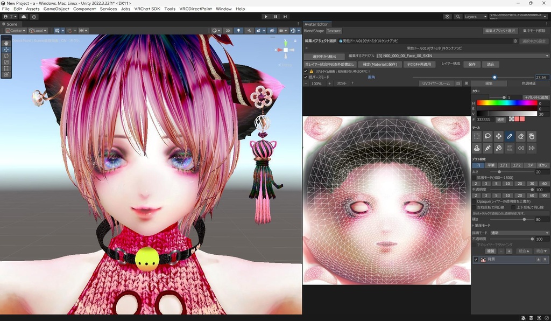Click the hue rainbow slider bar
The image size is (551, 321).
[x=507, y=103]
